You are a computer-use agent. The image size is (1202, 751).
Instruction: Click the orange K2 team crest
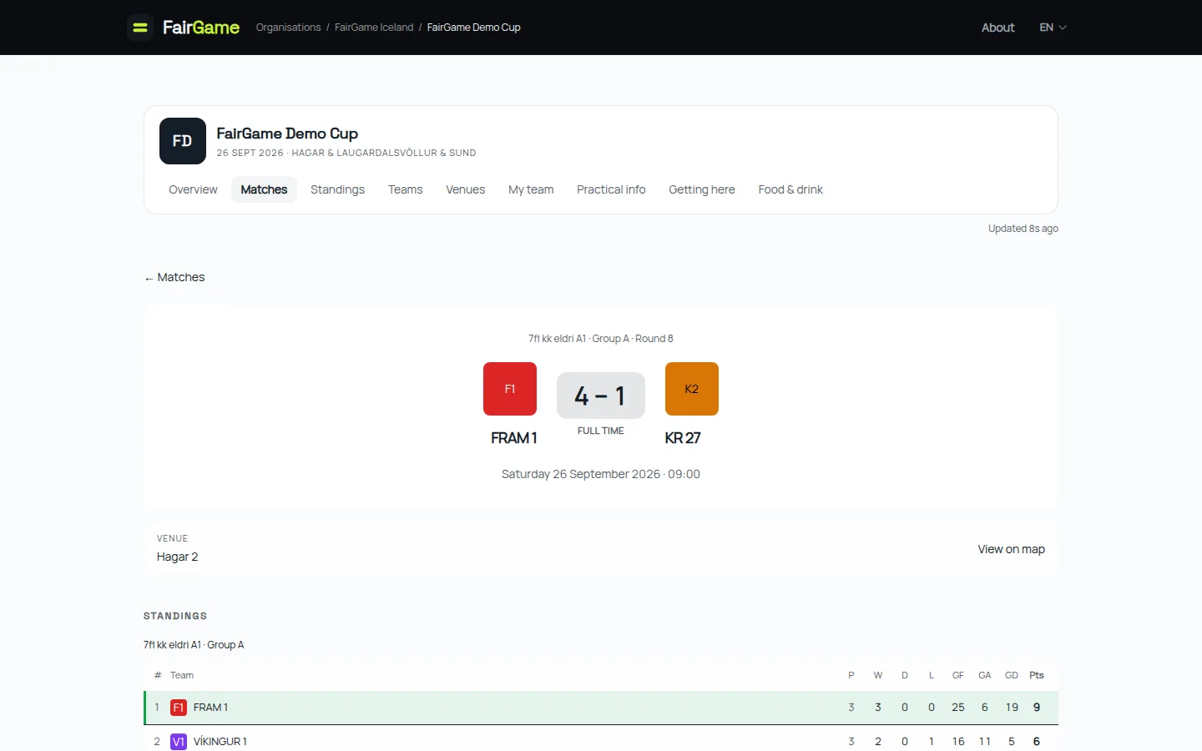(x=692, y=389)
